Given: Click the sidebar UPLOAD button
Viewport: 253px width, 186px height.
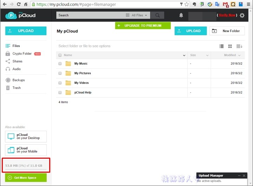Looking at the screenshot, I should (x=26, y=31).
